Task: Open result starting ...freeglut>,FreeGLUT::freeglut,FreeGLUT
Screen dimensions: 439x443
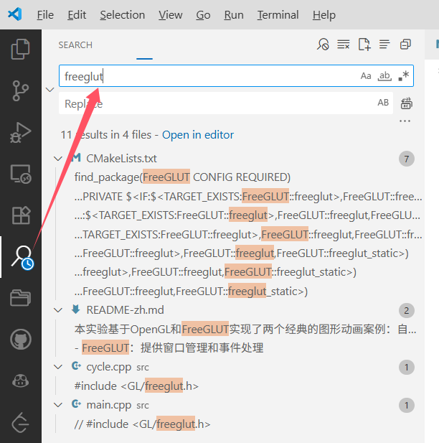Action: 215,272
